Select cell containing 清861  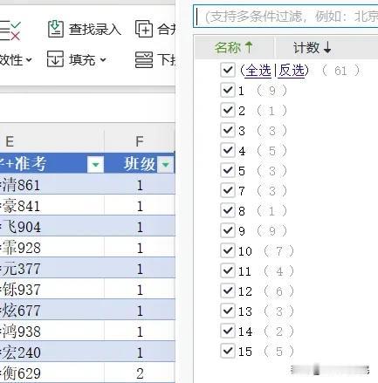click(52, 185)
